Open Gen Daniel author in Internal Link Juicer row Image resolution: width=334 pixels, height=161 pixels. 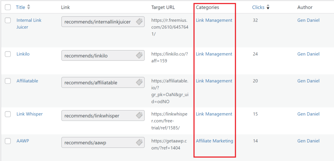pyautogui.click(x=308, y=20)
